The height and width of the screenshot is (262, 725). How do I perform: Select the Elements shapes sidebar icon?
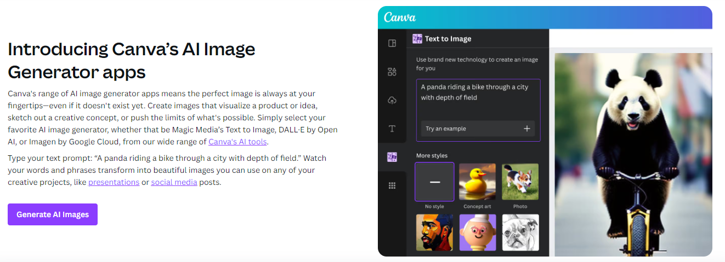[x=392, y=72]
